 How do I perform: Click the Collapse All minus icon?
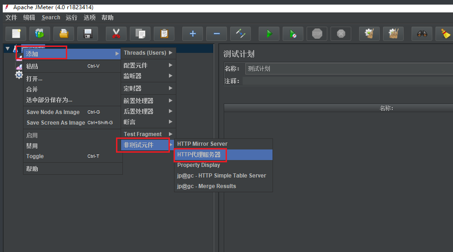[217, 34]
